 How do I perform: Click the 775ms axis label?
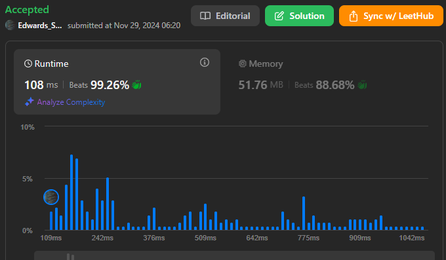pos(308,238)
